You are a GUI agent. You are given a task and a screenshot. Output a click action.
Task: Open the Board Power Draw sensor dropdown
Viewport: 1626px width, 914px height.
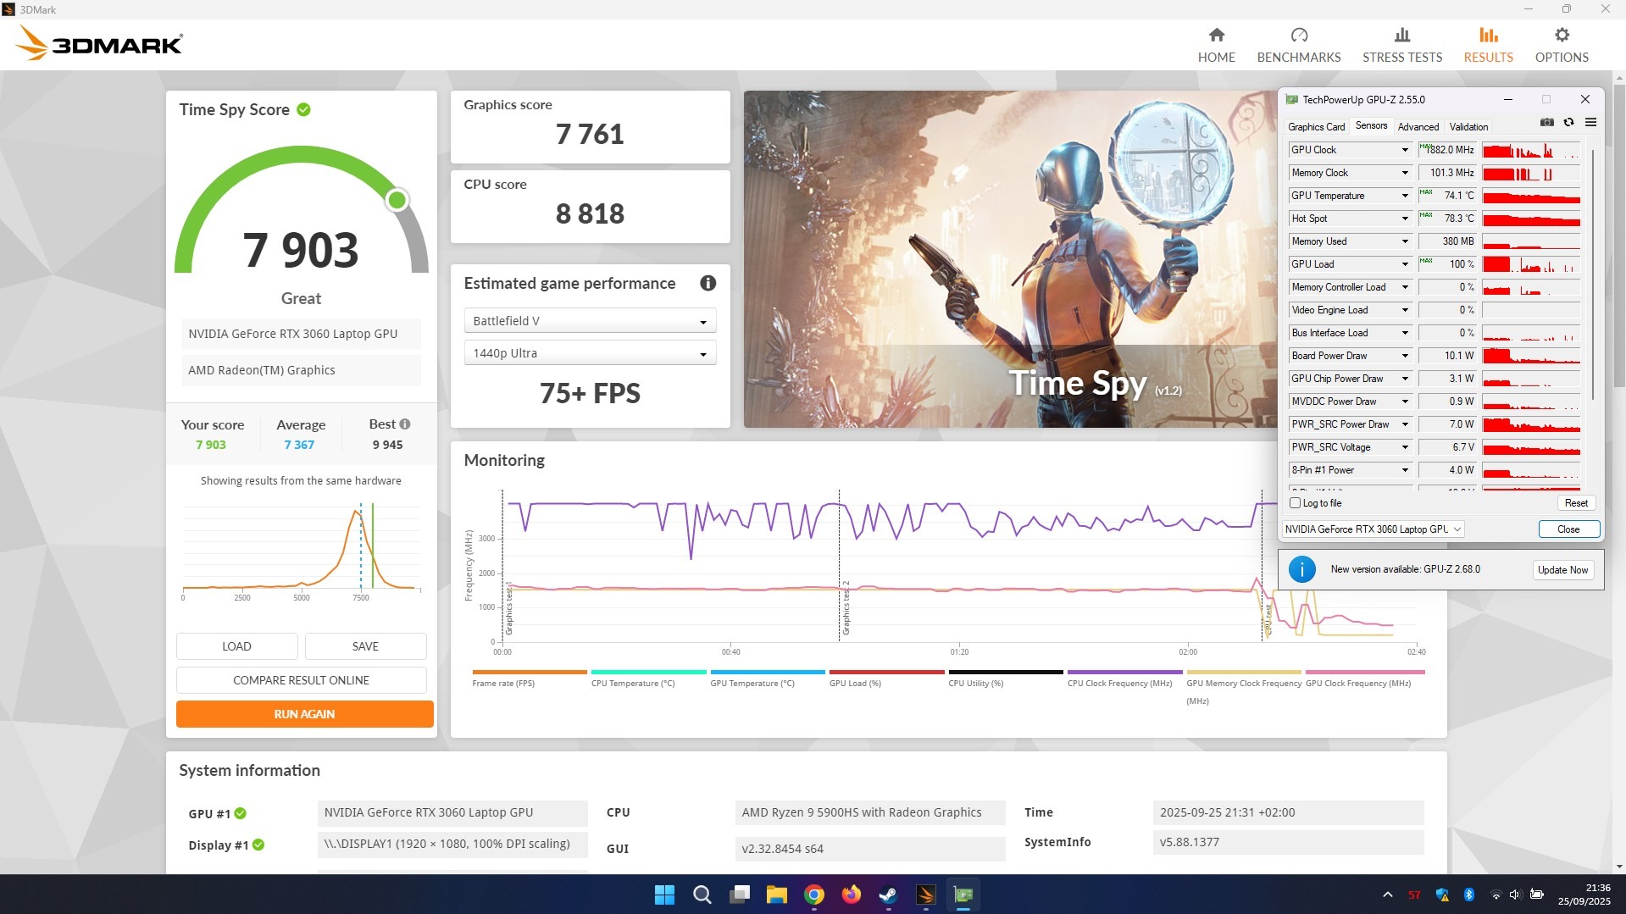[x=1404, y=356]
